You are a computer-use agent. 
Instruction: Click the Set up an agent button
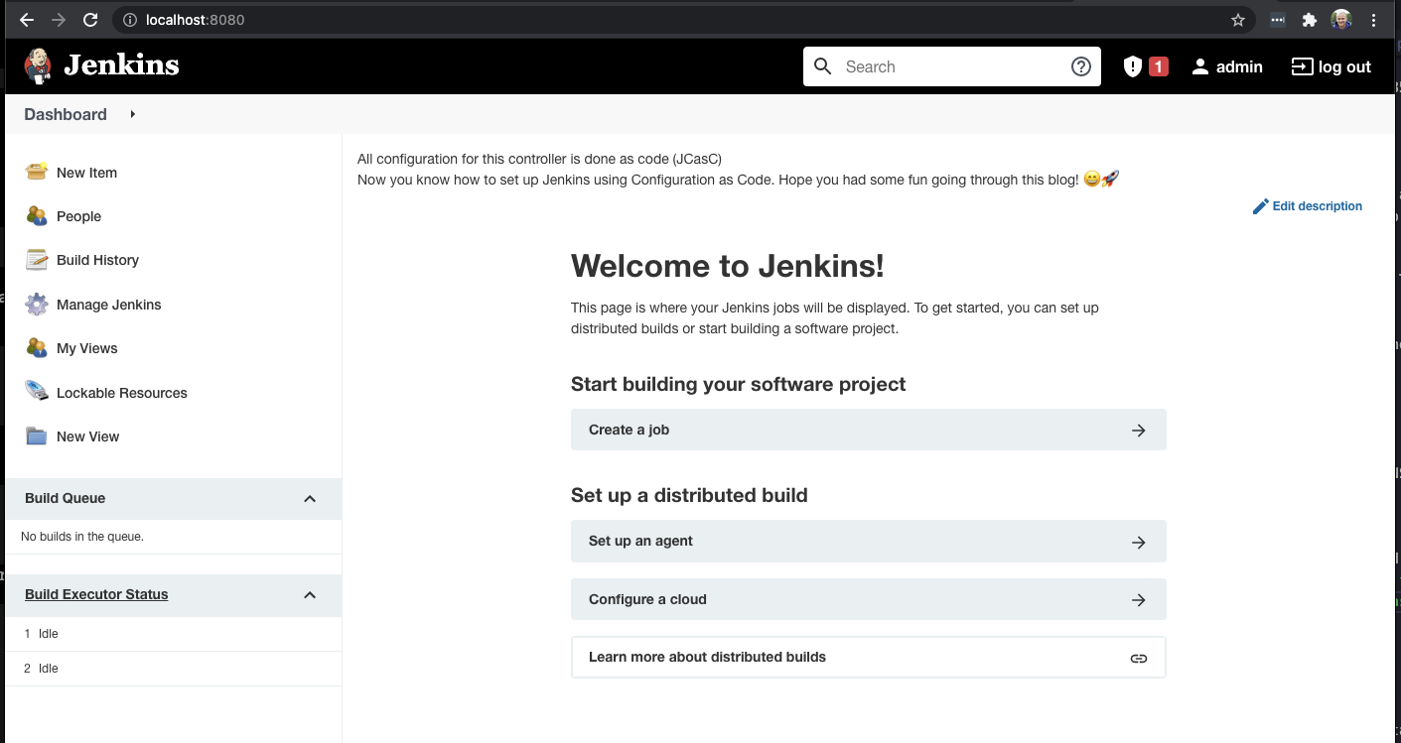click(868, 542)
